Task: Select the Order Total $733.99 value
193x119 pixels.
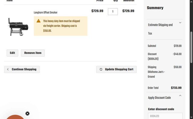Action: (176, 88)
